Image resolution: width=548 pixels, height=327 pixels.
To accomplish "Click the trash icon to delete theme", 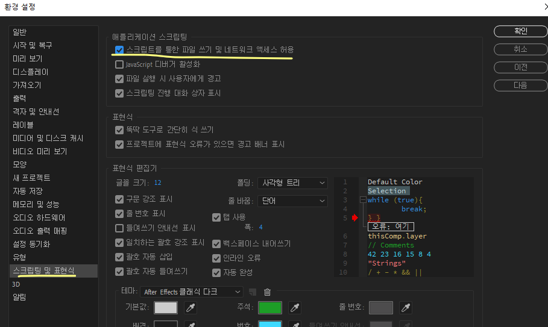I will click(x=267, y=291).
